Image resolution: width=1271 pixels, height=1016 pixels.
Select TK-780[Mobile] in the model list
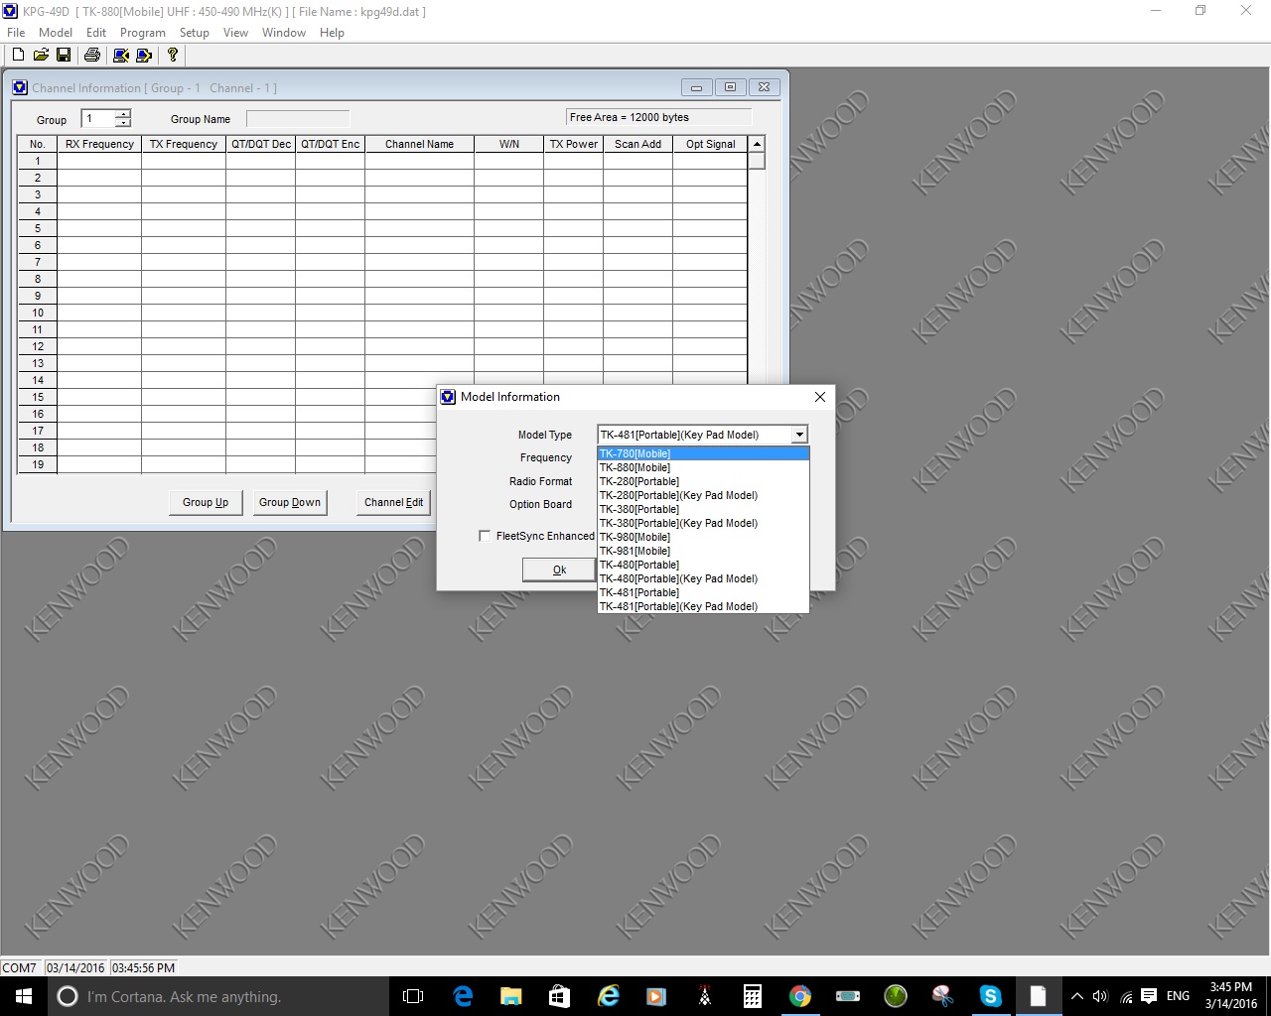703,453
